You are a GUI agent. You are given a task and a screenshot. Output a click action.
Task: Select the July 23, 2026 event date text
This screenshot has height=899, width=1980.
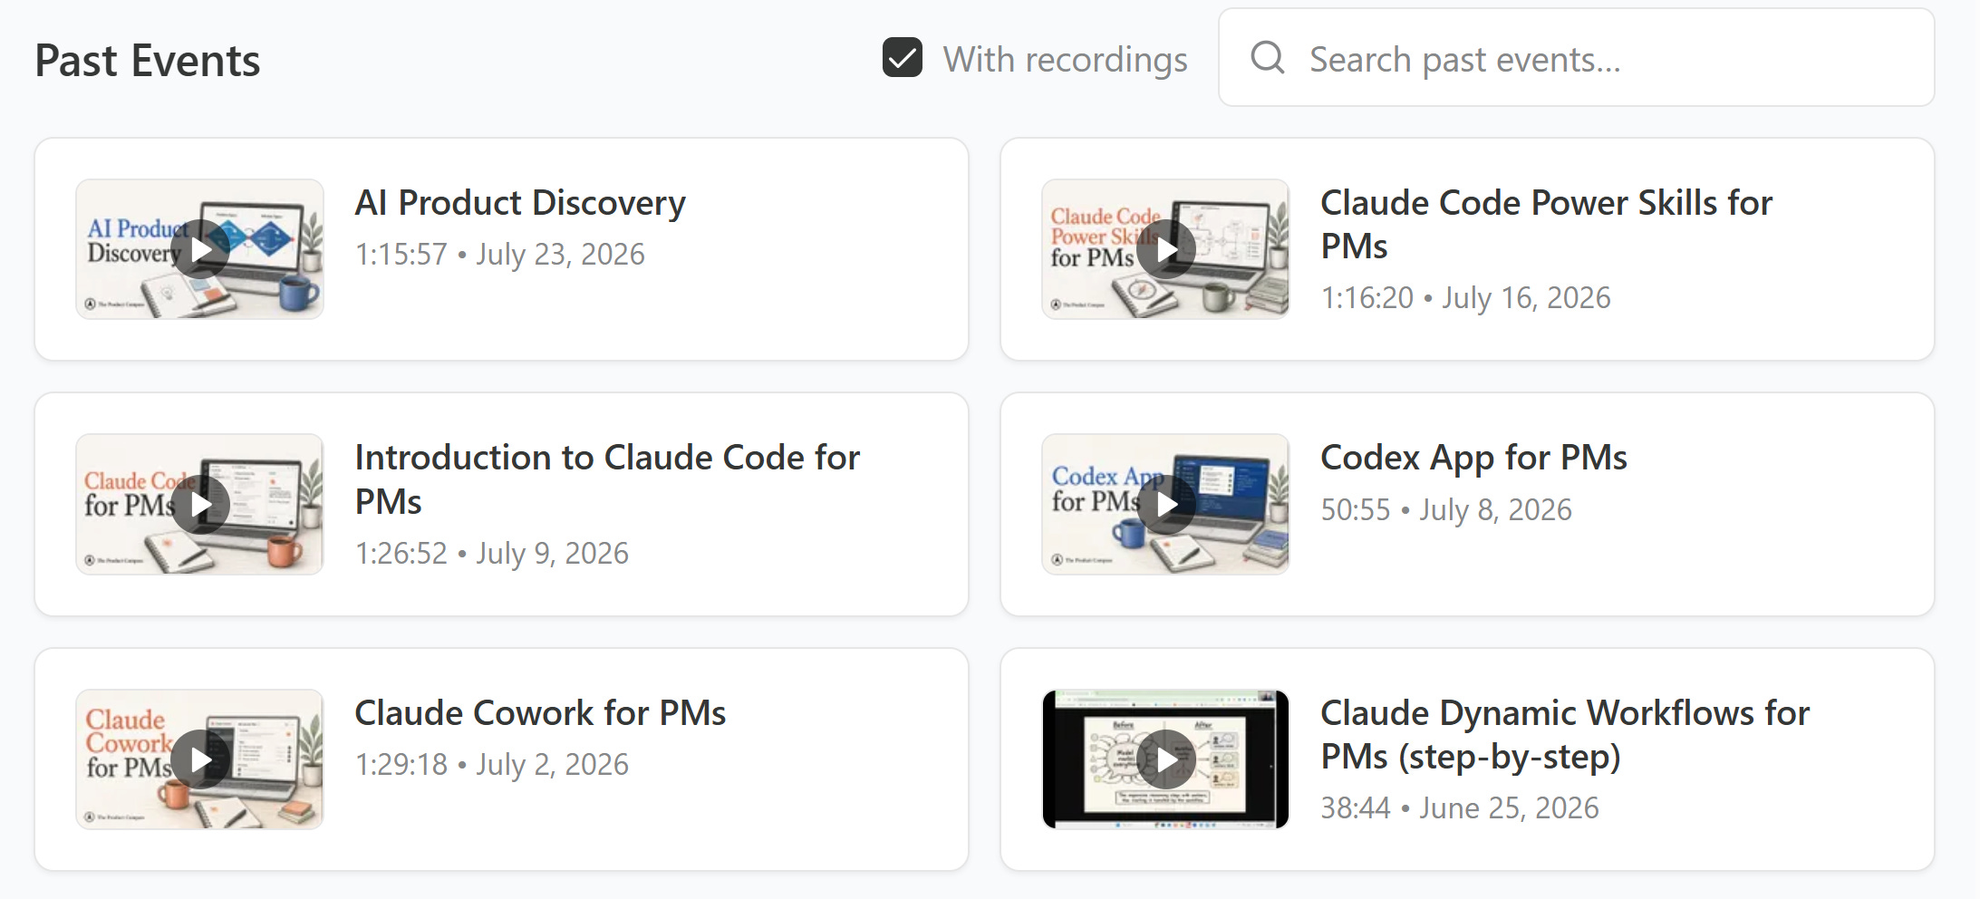pyautogui.click(x=561, y=255)
